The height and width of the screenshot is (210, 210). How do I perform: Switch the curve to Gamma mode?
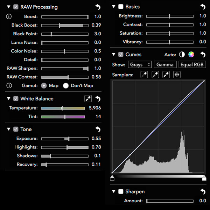pyautogui.click(x=165, y=64)
